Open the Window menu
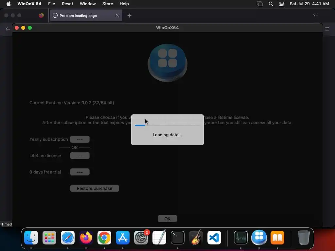 [x=88, y=4]
